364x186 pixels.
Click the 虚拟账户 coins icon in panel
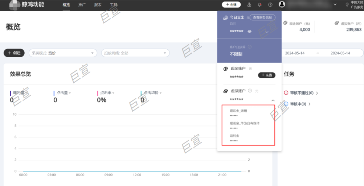click(x=225, y=91)
